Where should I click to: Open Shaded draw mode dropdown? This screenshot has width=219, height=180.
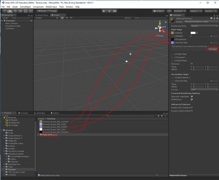tap(44, 18)
